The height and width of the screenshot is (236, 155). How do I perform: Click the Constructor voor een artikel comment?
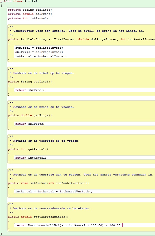point(77,31)
